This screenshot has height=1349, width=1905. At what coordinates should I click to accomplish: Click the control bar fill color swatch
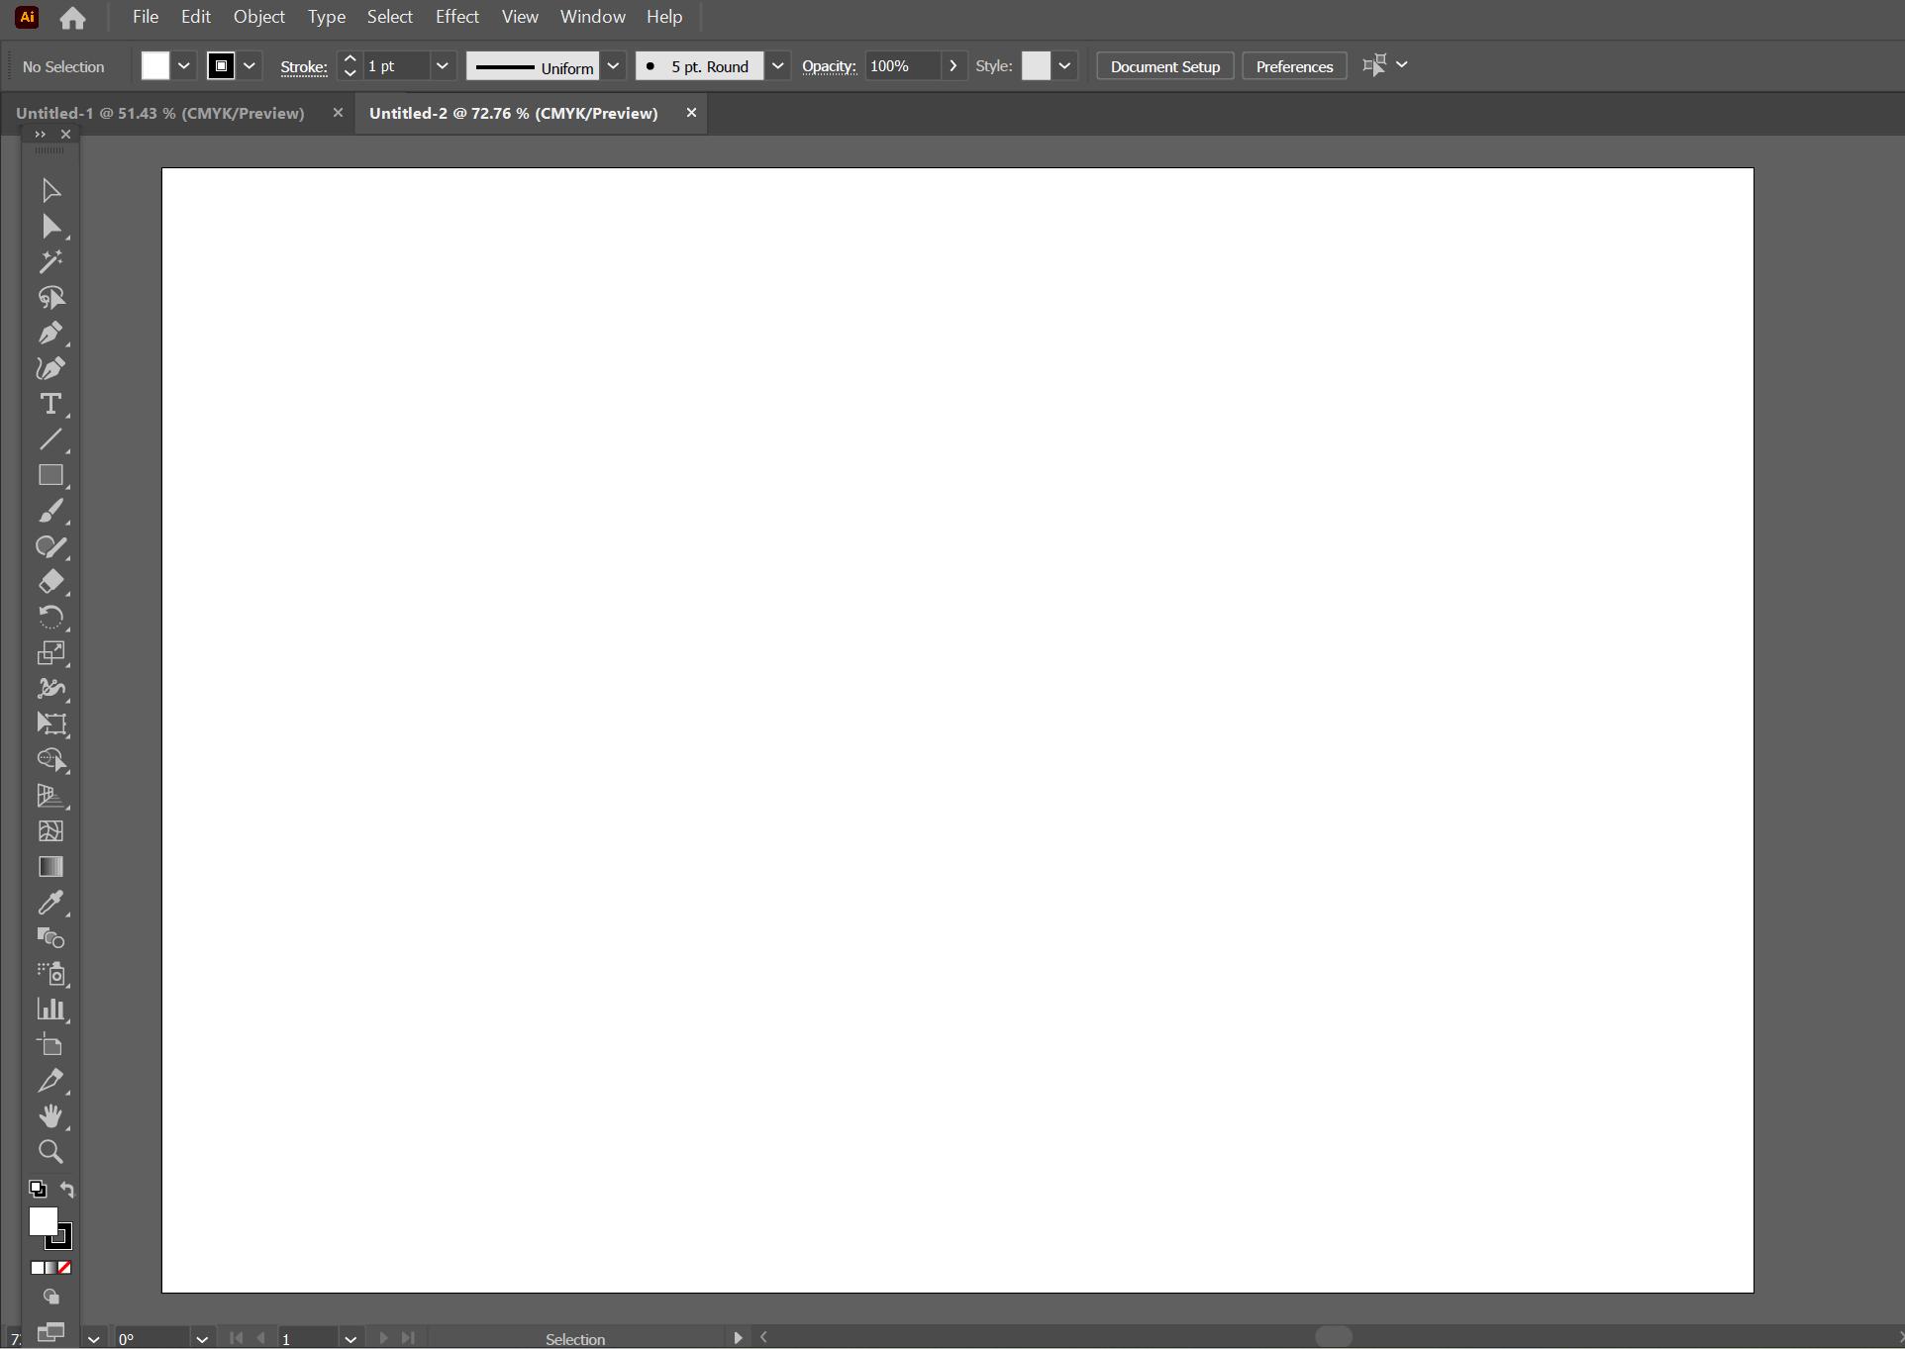[155, 66]
